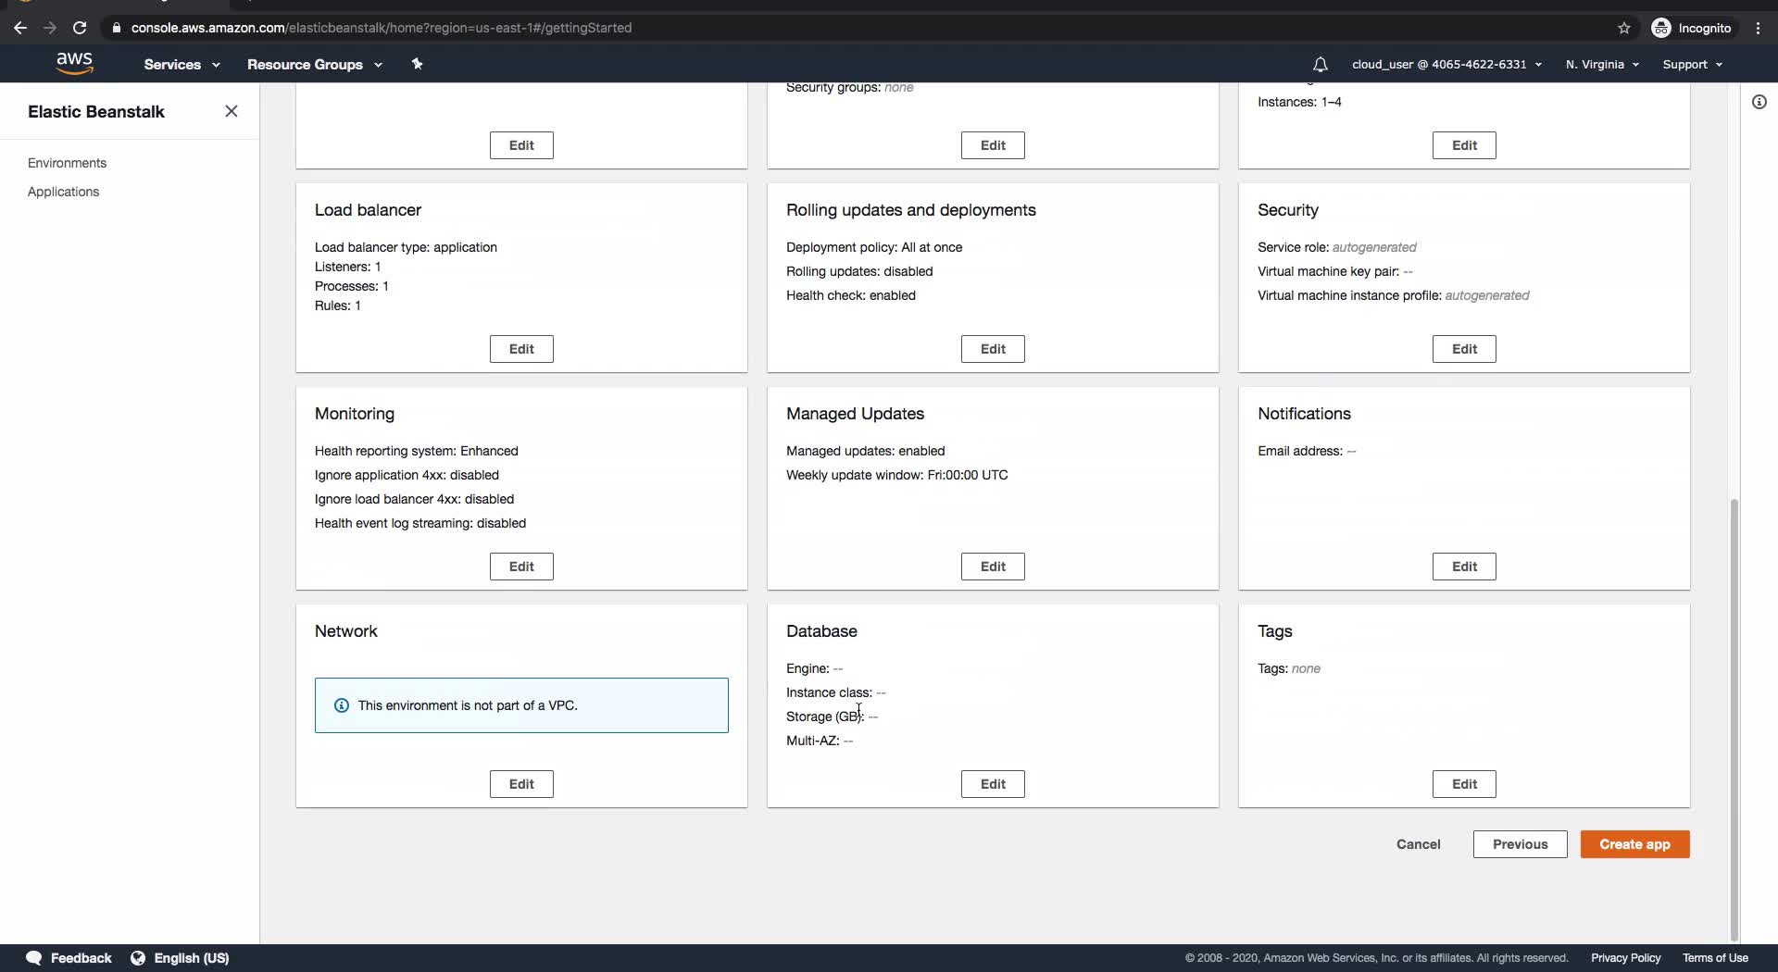
Task: Click the globe language icon
Action: pyautogui.click(x=138, y=958)
